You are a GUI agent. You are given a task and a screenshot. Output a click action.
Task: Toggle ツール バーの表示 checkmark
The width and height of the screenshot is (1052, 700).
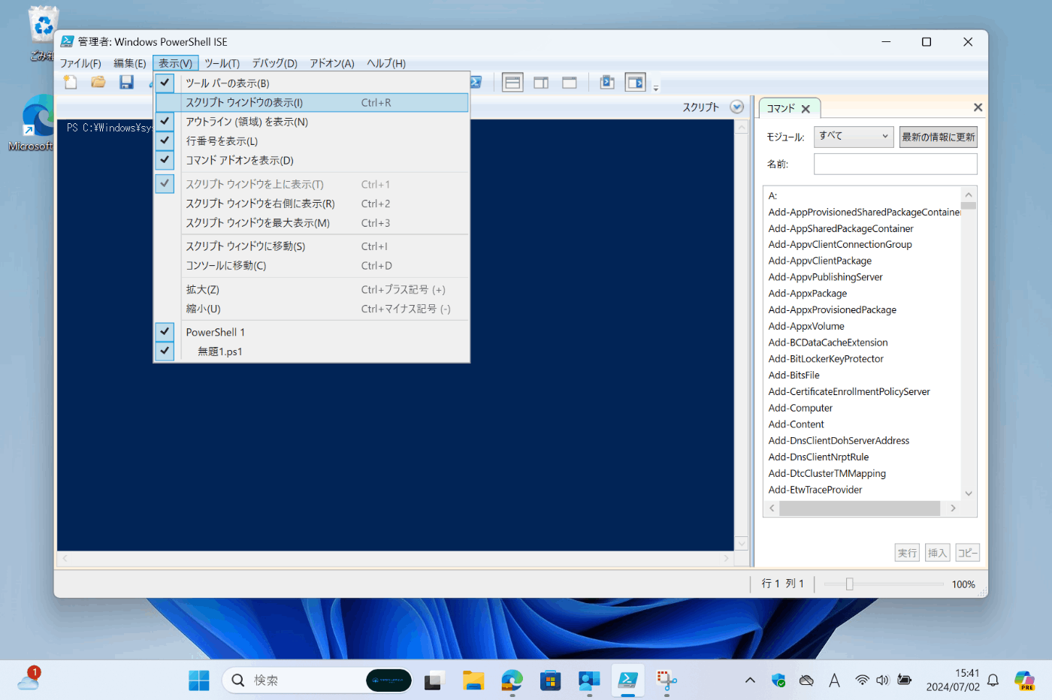click(227, 83)
